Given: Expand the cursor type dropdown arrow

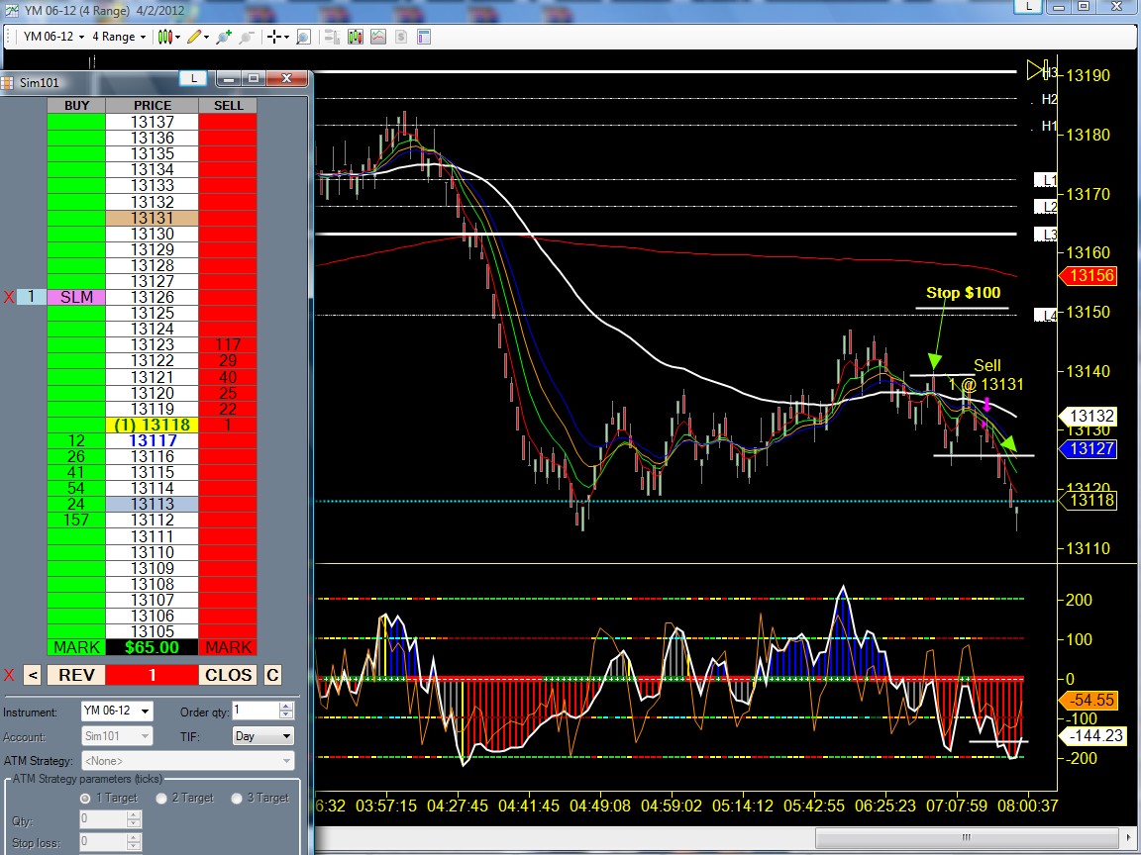Looking at the screenshot, I should coord(286,37).
